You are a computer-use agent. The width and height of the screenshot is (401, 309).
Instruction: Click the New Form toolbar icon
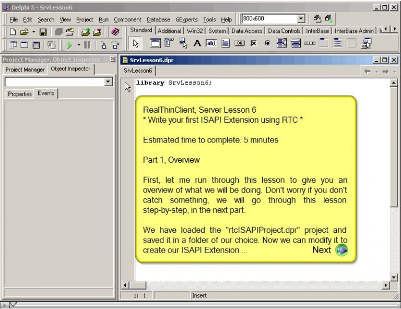tap(51, 45)
